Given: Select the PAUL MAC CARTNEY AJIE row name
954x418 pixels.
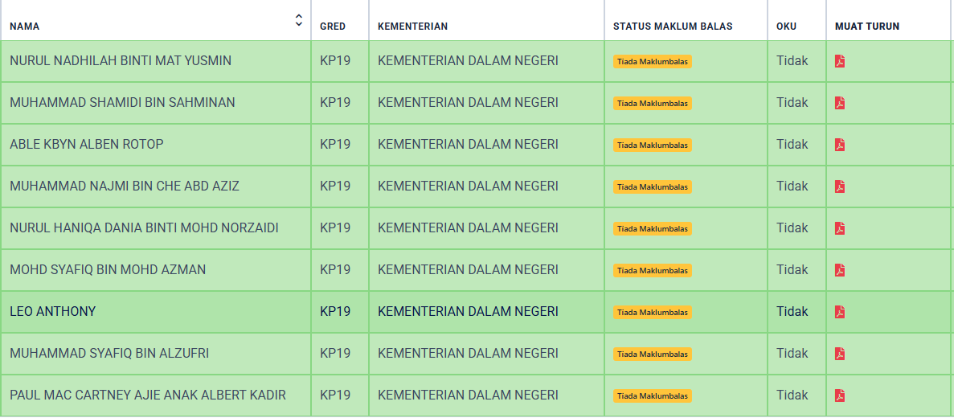Looking at the screenshot, I should (x=148, y=395).
